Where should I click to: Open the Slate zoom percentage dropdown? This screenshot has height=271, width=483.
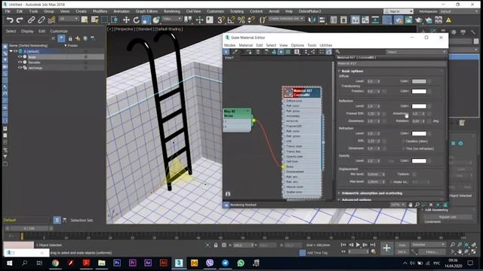pyautogui.click(x=398, y=205)
